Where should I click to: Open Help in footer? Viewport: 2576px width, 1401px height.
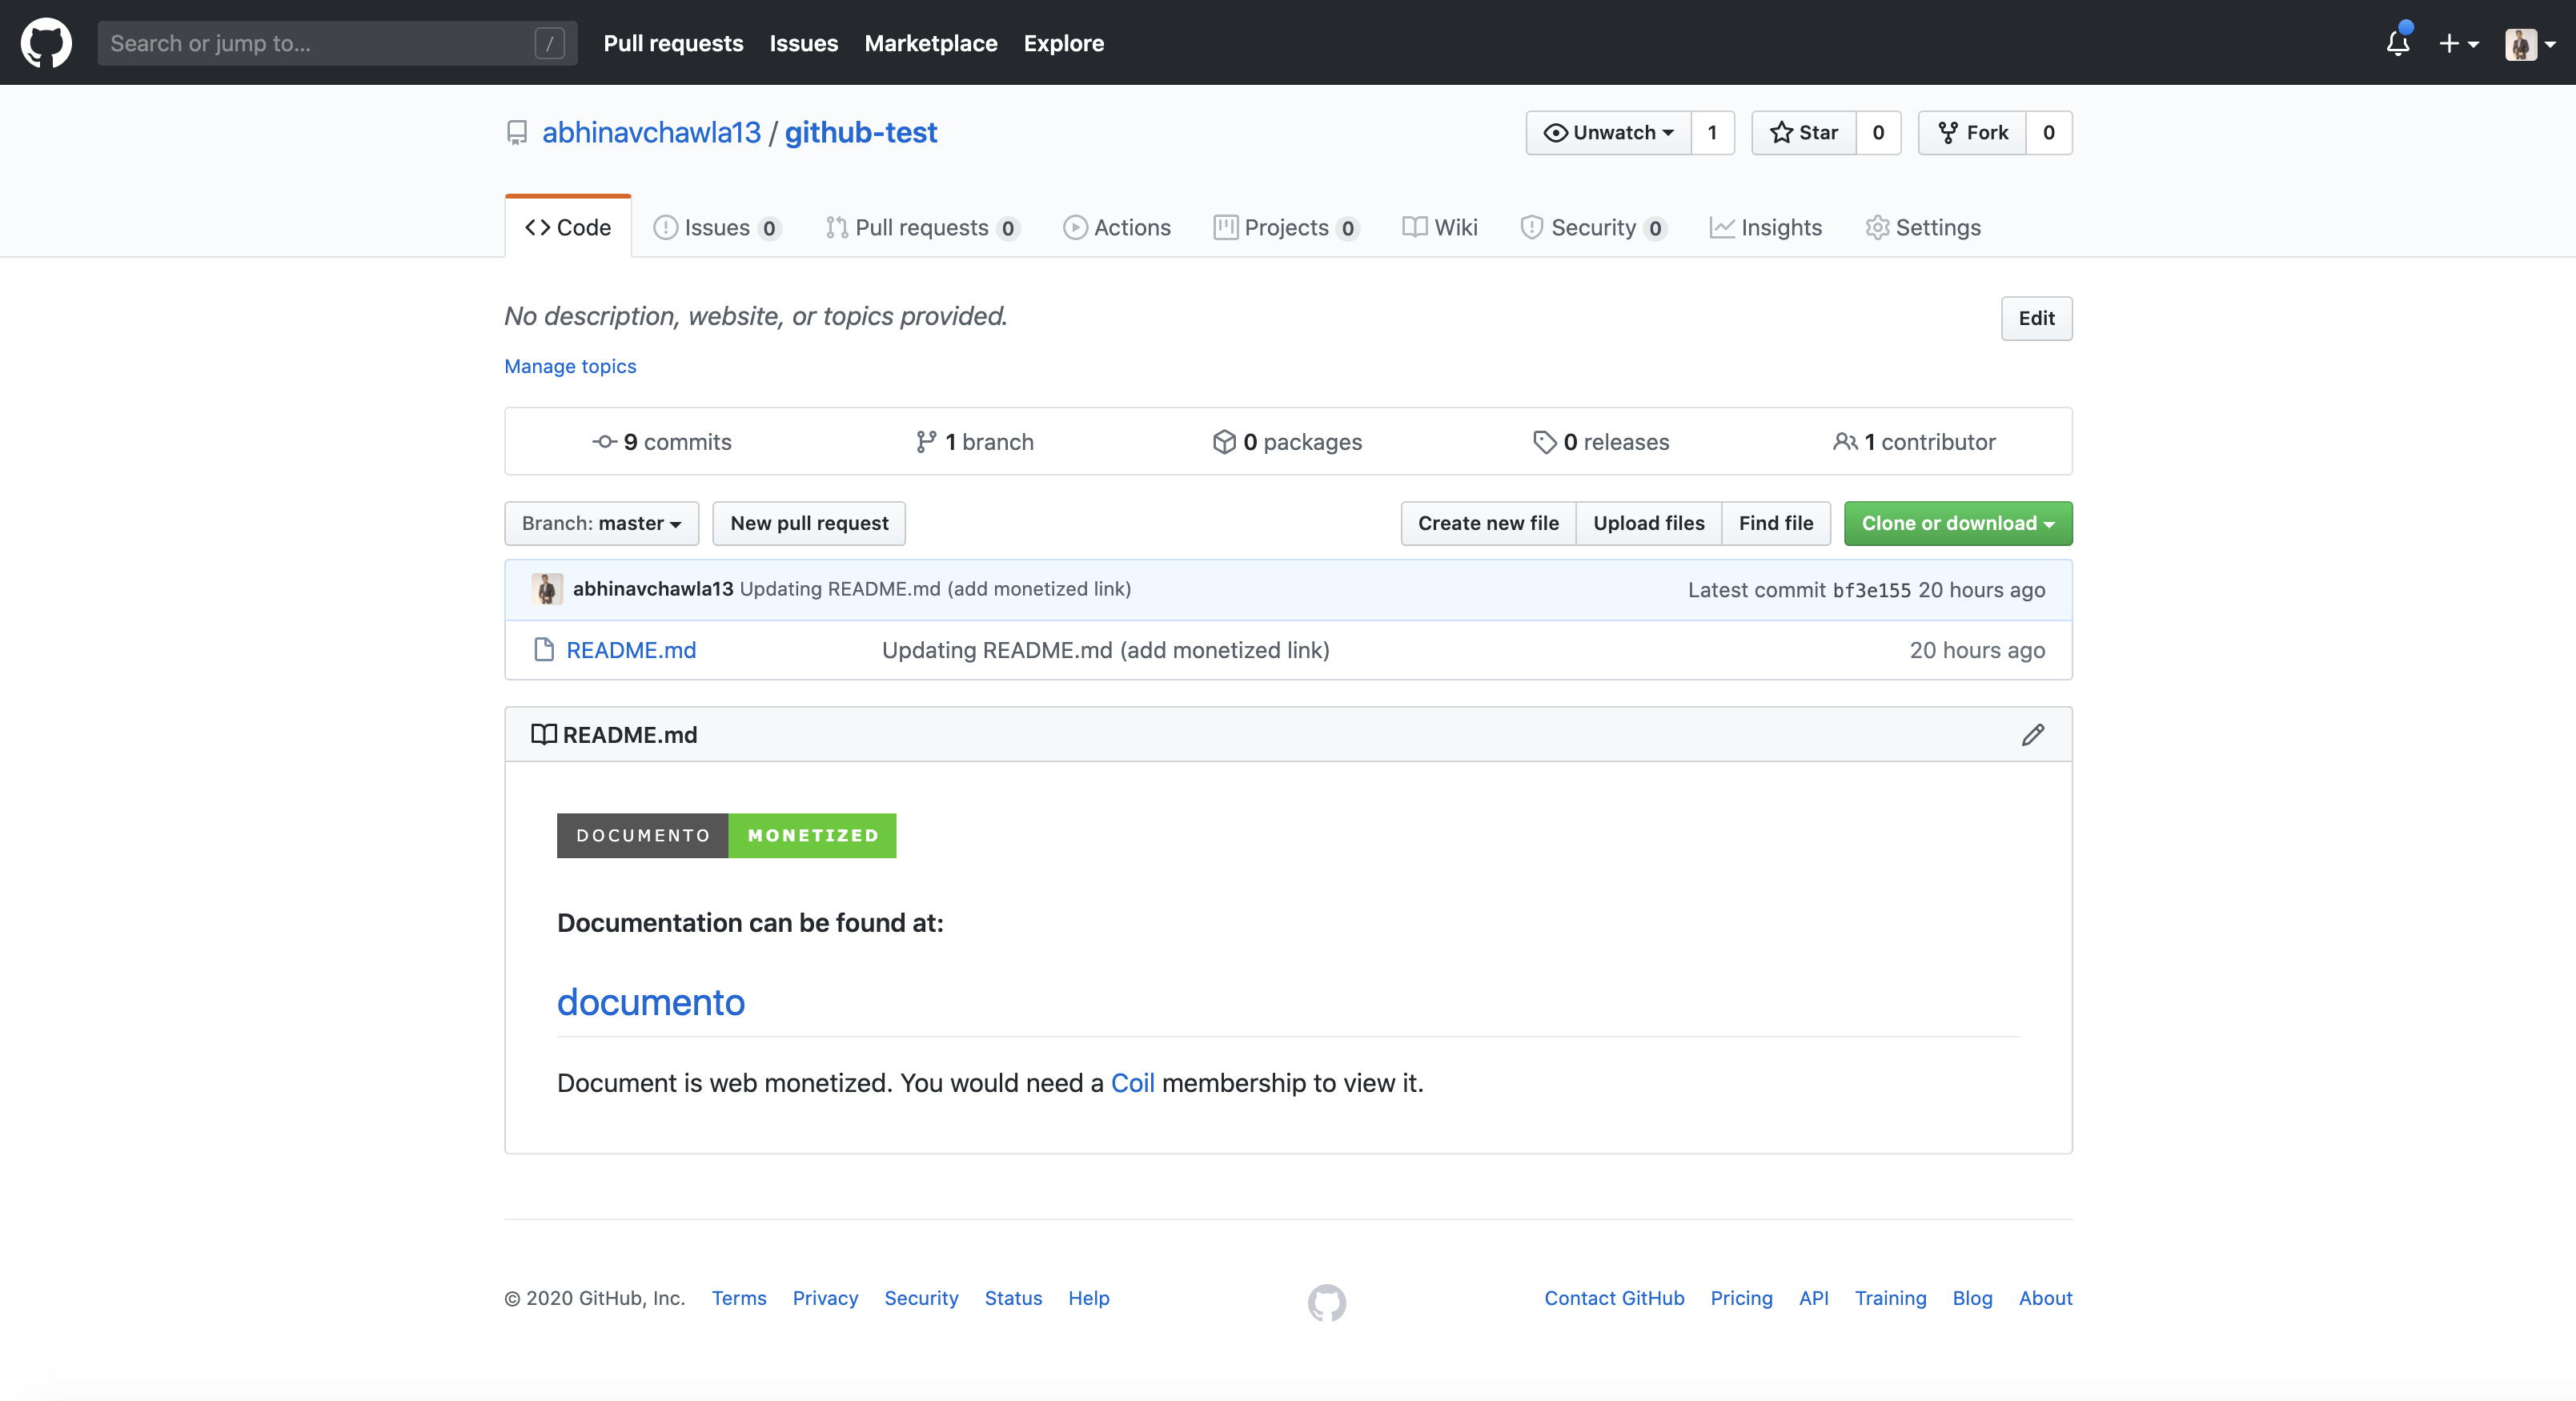(x=1088, y=1298)
